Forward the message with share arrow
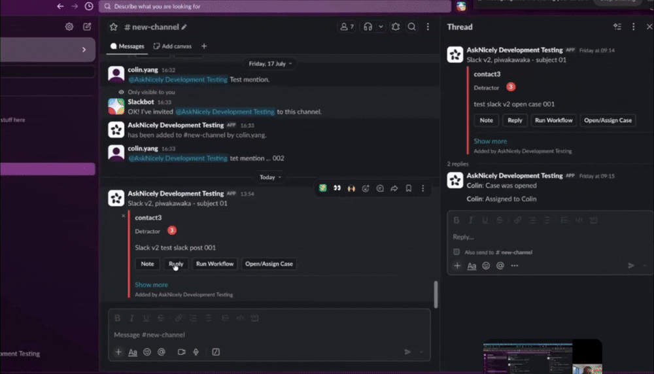Screen dimensions: 654x374 click(x=394, y=188)
